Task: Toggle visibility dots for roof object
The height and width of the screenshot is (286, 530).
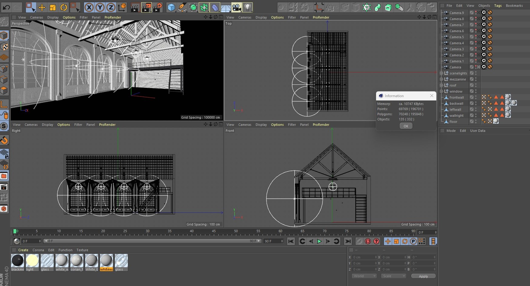Action: point(476,85)
